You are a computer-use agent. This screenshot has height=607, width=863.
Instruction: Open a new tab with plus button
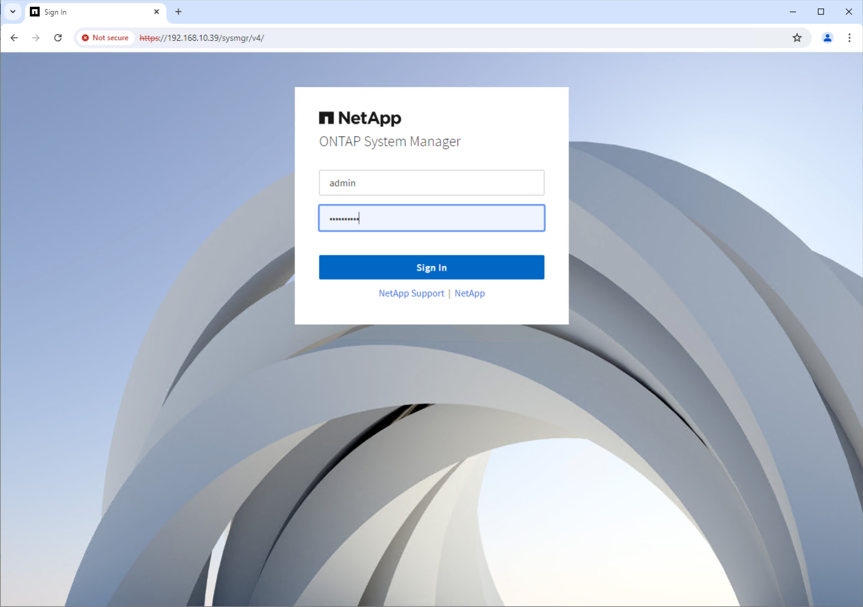click(178, 12)
